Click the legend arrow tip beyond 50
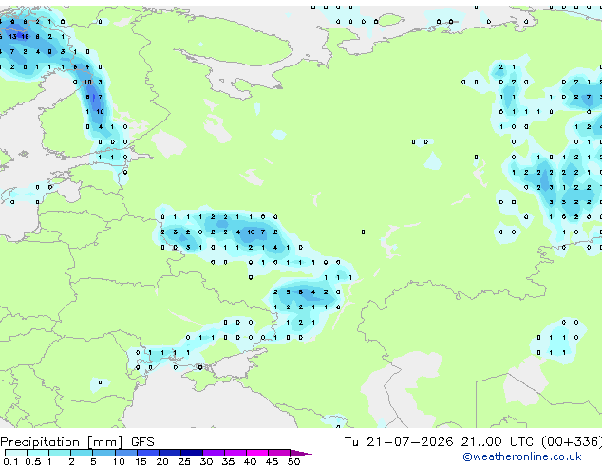The width and height of the screenshot is (602, 465). (x=301, y=453)
